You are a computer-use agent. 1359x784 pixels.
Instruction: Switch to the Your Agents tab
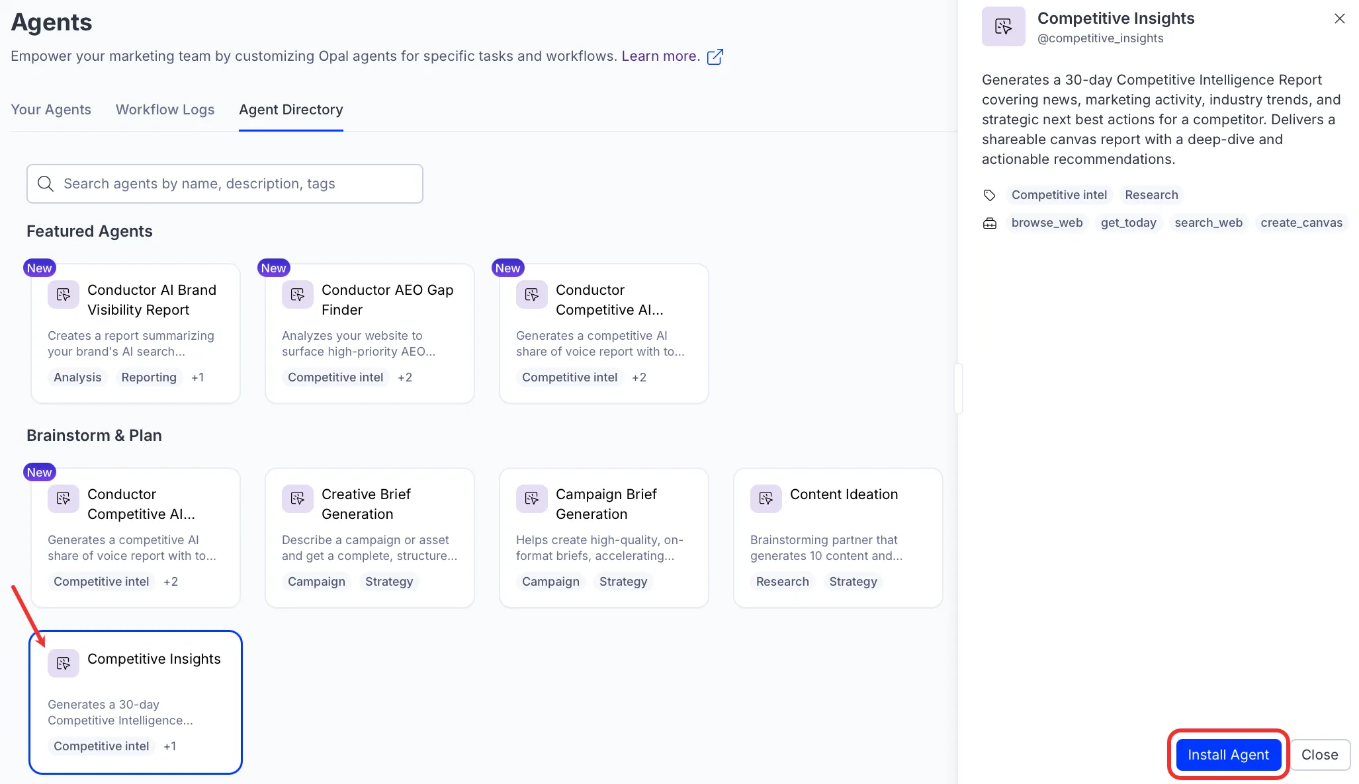[51, 110]
